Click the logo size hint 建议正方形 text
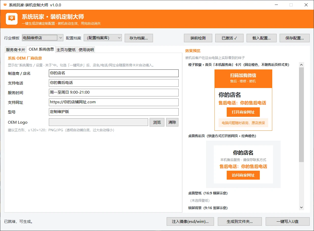The height and width of the screenshot is (231, 314). pyautogui.click(x=61, y=130)
